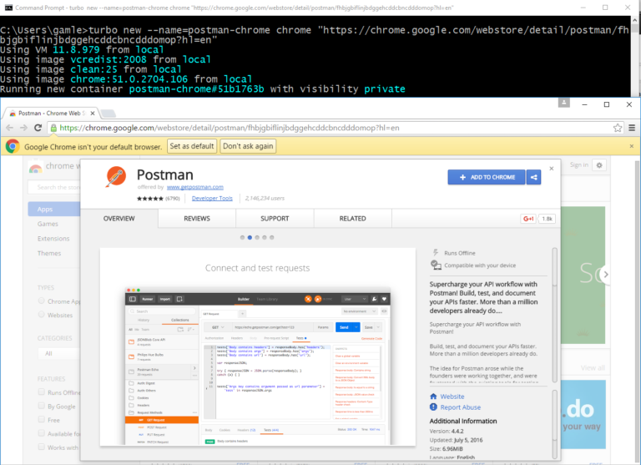Switch to the Reviews tab
Screen dimensions: 641x465
point(197,219)
